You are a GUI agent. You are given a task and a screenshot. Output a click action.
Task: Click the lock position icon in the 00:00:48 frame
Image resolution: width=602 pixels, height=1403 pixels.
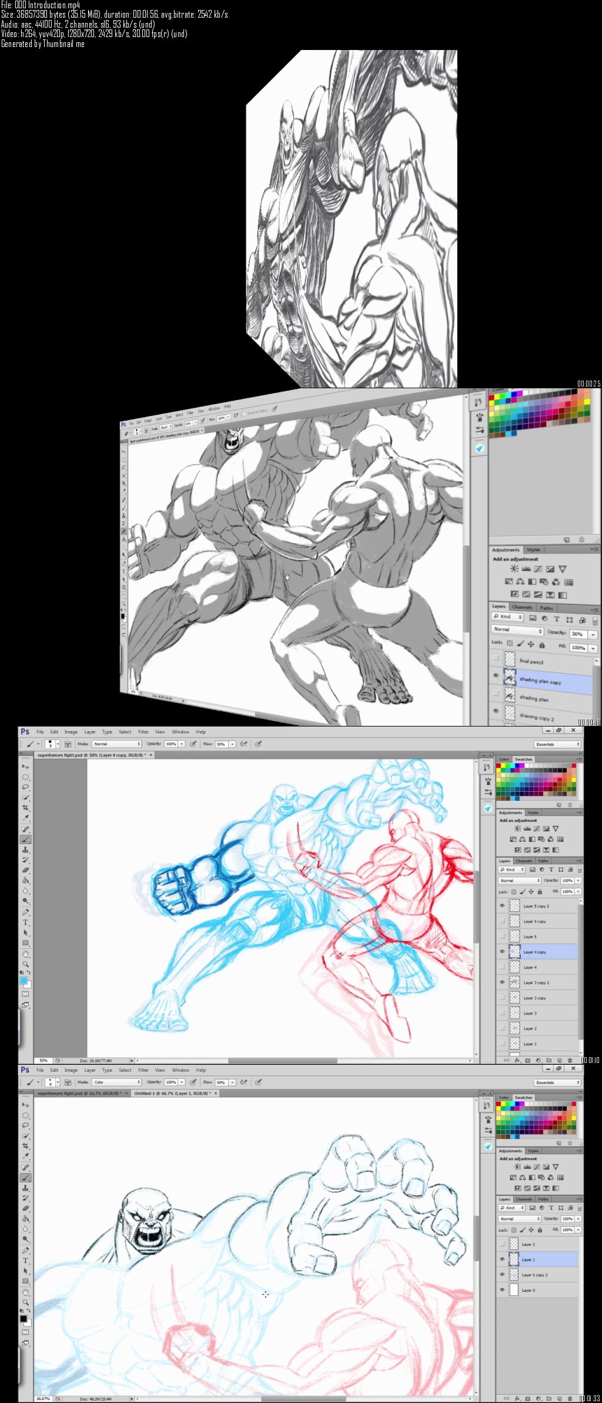530,644
